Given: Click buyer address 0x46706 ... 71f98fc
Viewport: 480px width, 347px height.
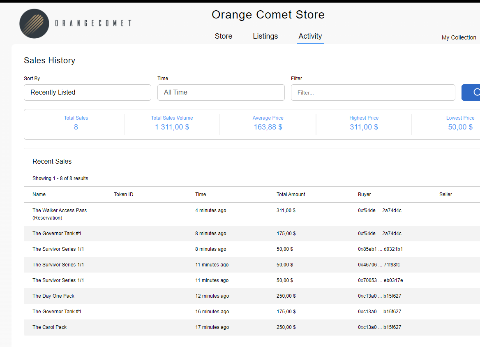Looking at the screenshot, I should pyautogui.click(x=378, y=265).
